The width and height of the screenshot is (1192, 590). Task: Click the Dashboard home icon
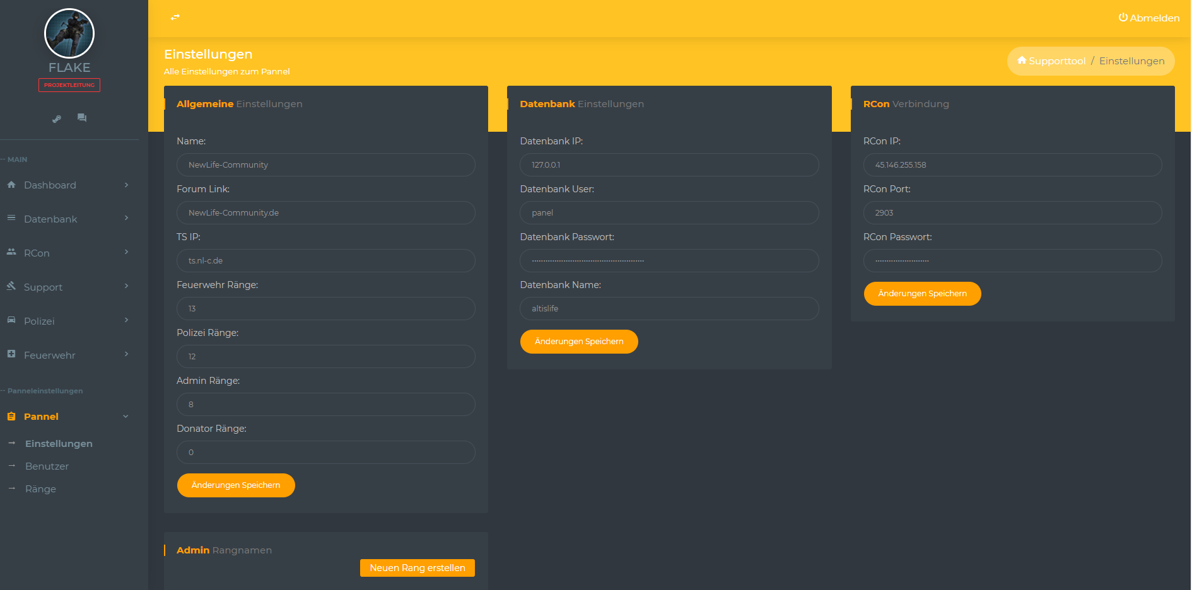[x=11, y=185]
